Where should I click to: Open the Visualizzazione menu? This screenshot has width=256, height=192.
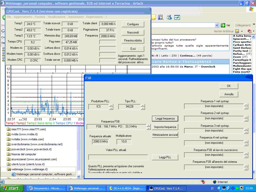56,17
